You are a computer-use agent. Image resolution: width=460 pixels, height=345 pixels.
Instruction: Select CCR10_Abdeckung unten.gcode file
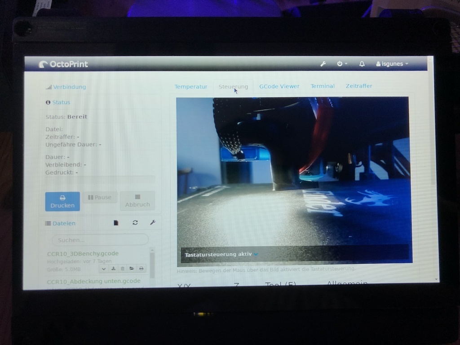93,281
